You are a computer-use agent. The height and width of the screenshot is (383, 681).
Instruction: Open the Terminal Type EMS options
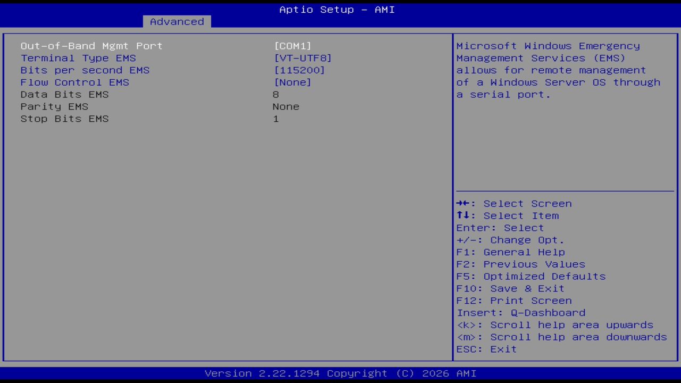pos(78,58)
